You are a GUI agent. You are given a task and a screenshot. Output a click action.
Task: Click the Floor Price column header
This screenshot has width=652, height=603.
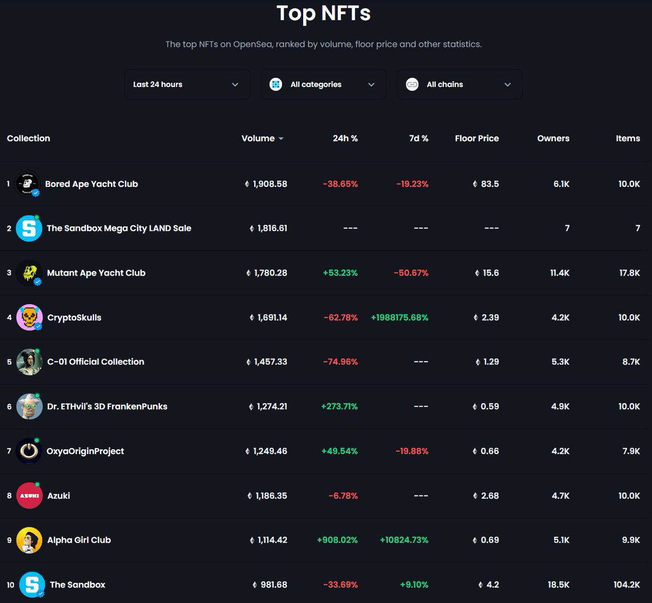coord(477,139)
